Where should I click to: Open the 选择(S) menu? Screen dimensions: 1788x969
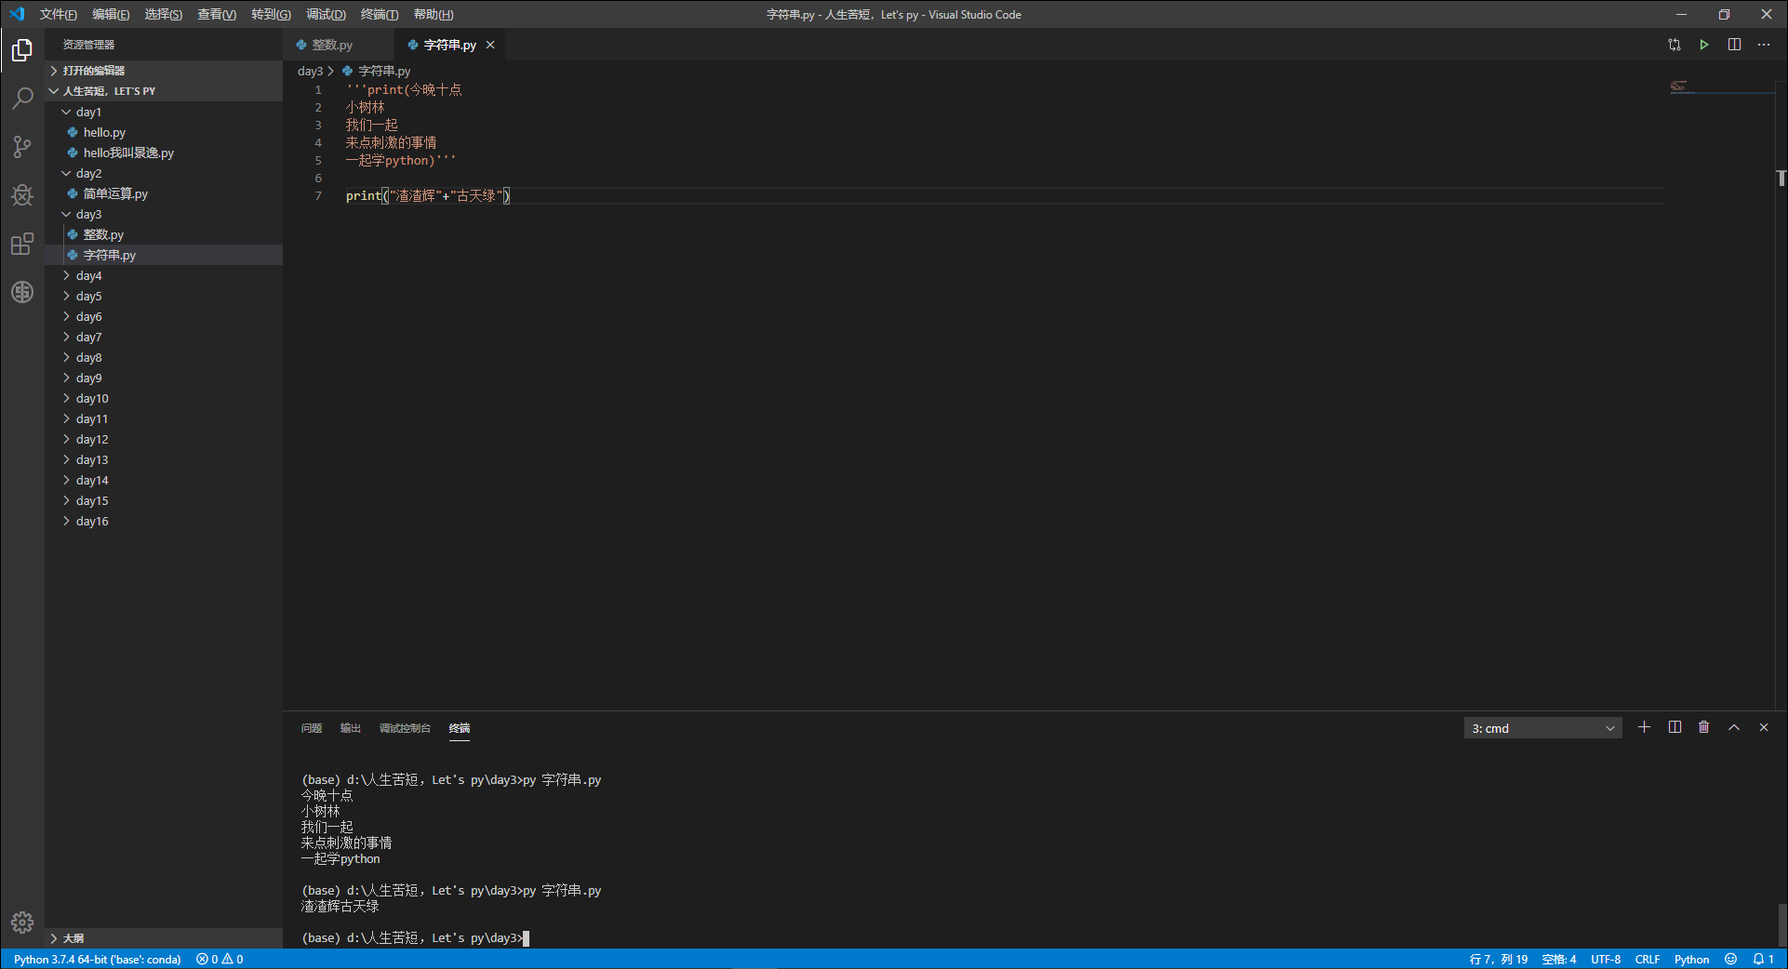point(164,14)
